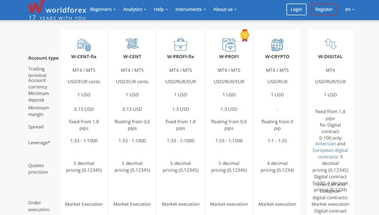
Task: Follow the European digital contracts link
Action: tap(330, 153)
